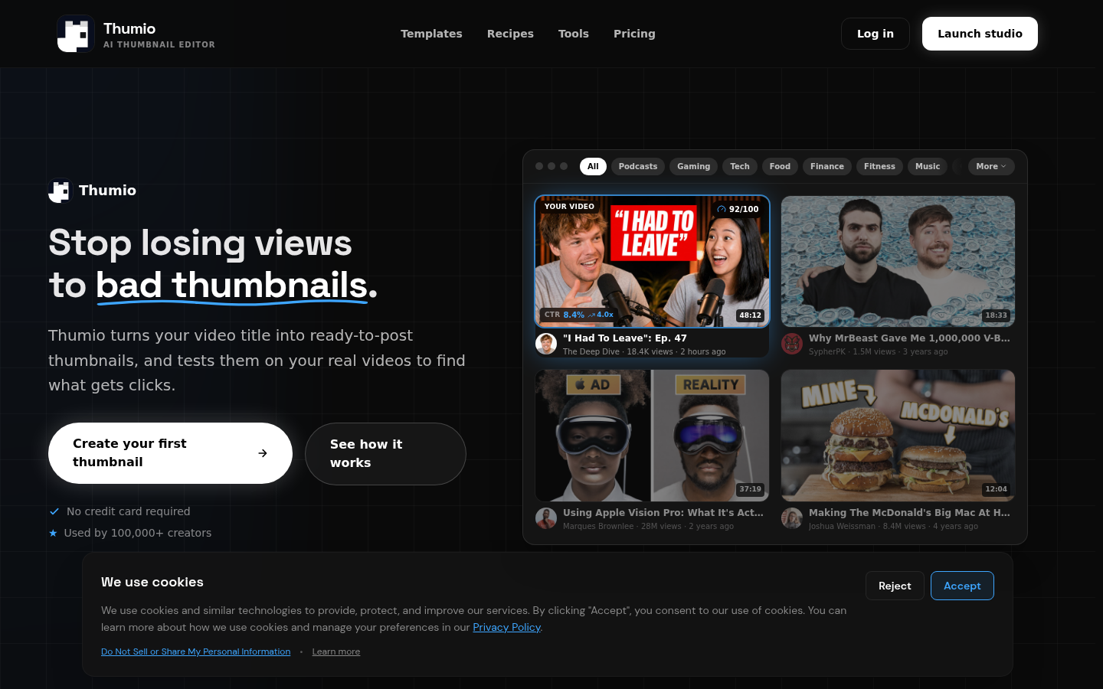Click the checkmark beside No credit card required

[54, 511]
